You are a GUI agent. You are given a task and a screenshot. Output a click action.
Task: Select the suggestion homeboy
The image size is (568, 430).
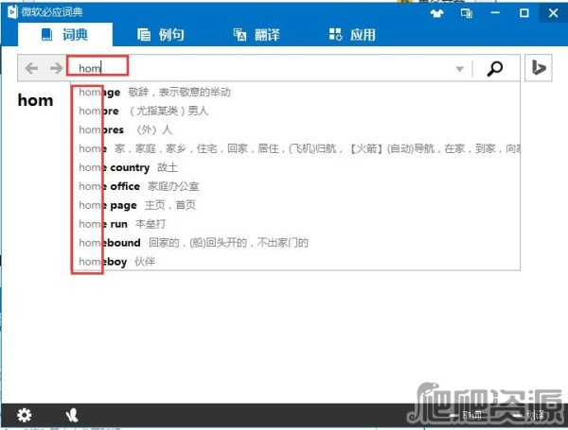295,262
